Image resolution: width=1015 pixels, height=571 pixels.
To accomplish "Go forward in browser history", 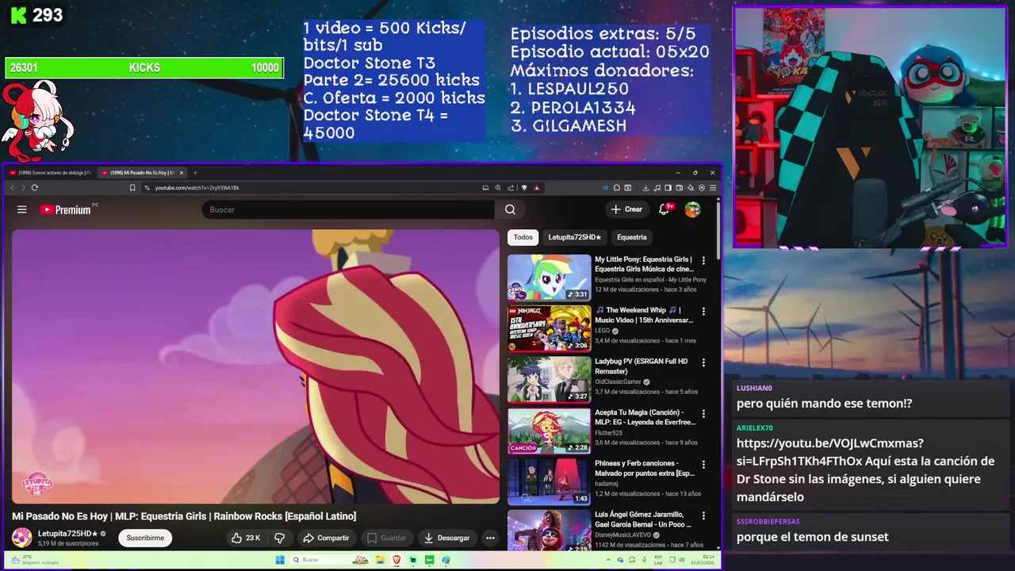I will tap(22, 188).
